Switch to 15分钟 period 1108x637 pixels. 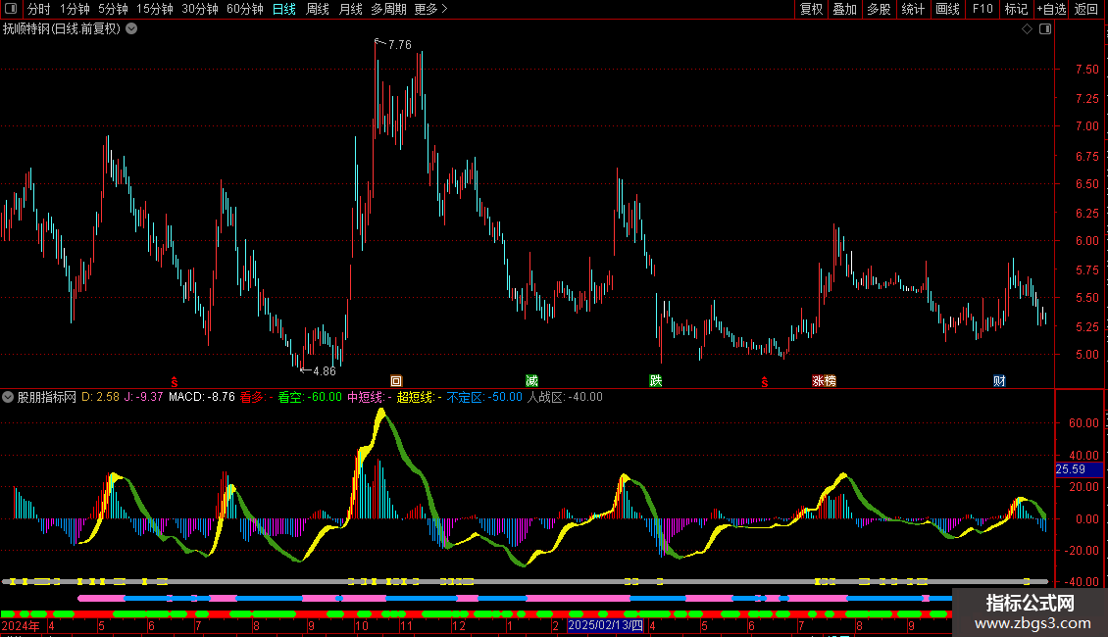[155, 9]
